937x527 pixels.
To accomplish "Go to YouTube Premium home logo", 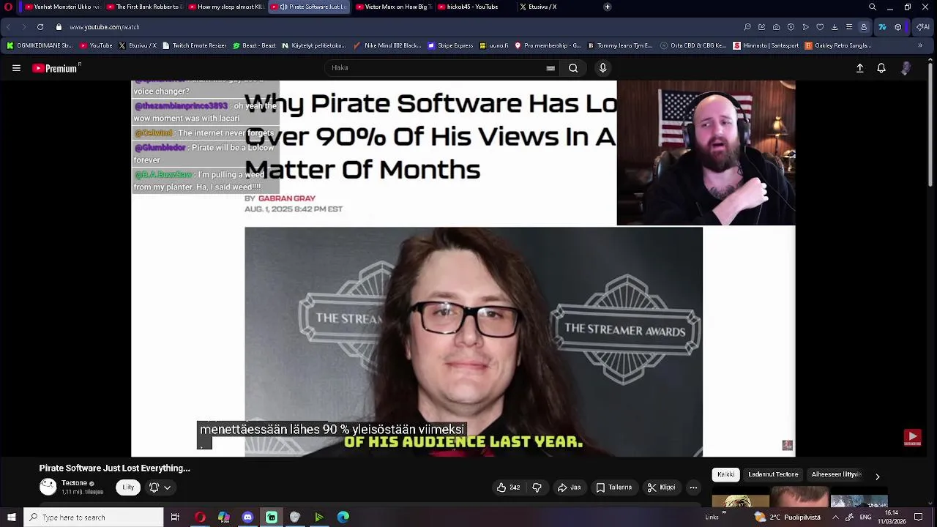I will click(x=56, y=68).
